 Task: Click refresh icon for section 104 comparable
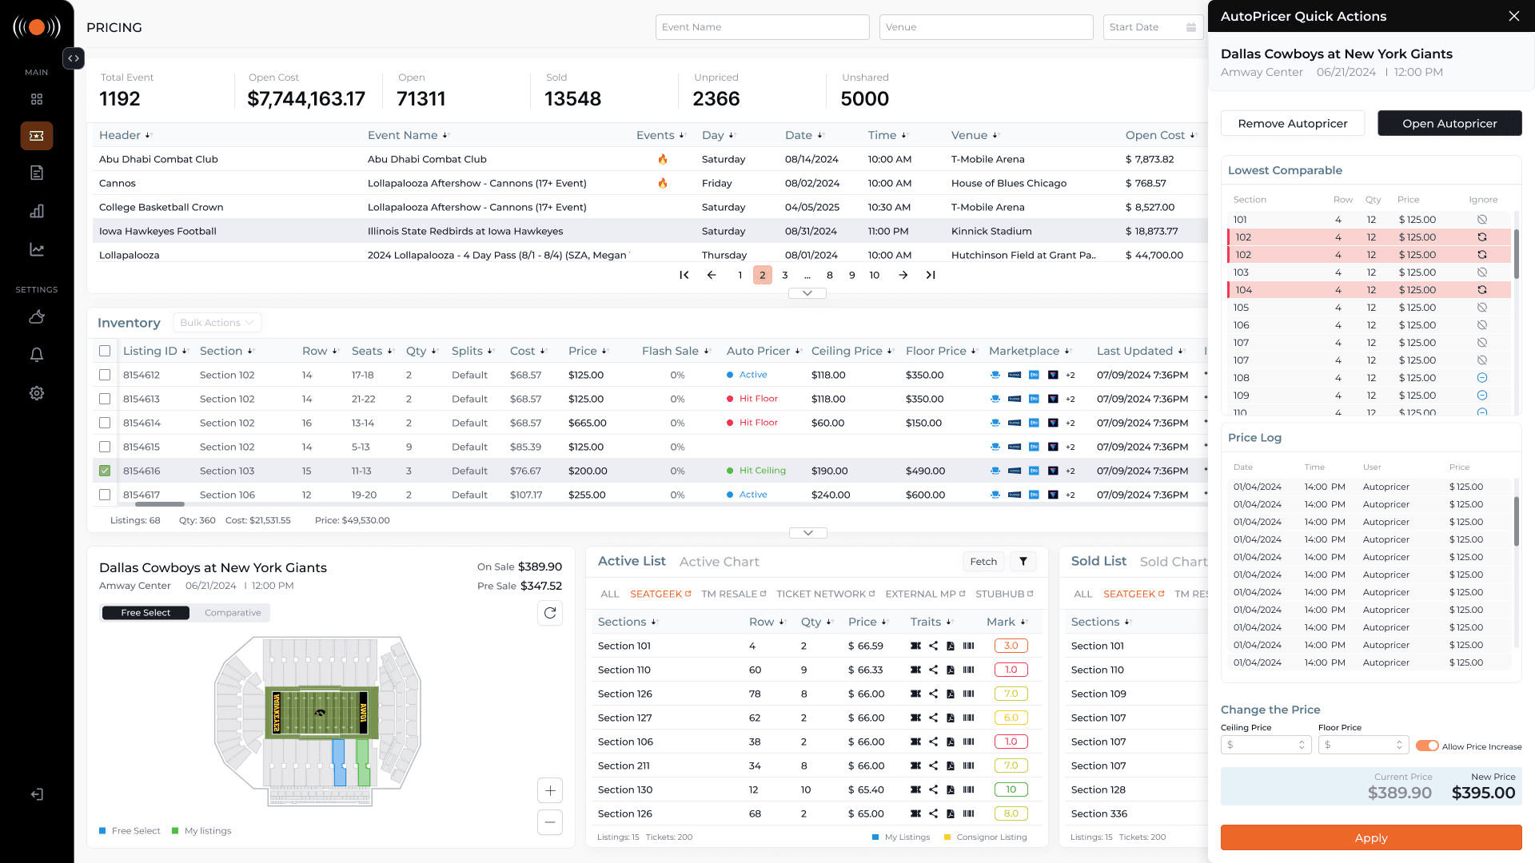1481,290
